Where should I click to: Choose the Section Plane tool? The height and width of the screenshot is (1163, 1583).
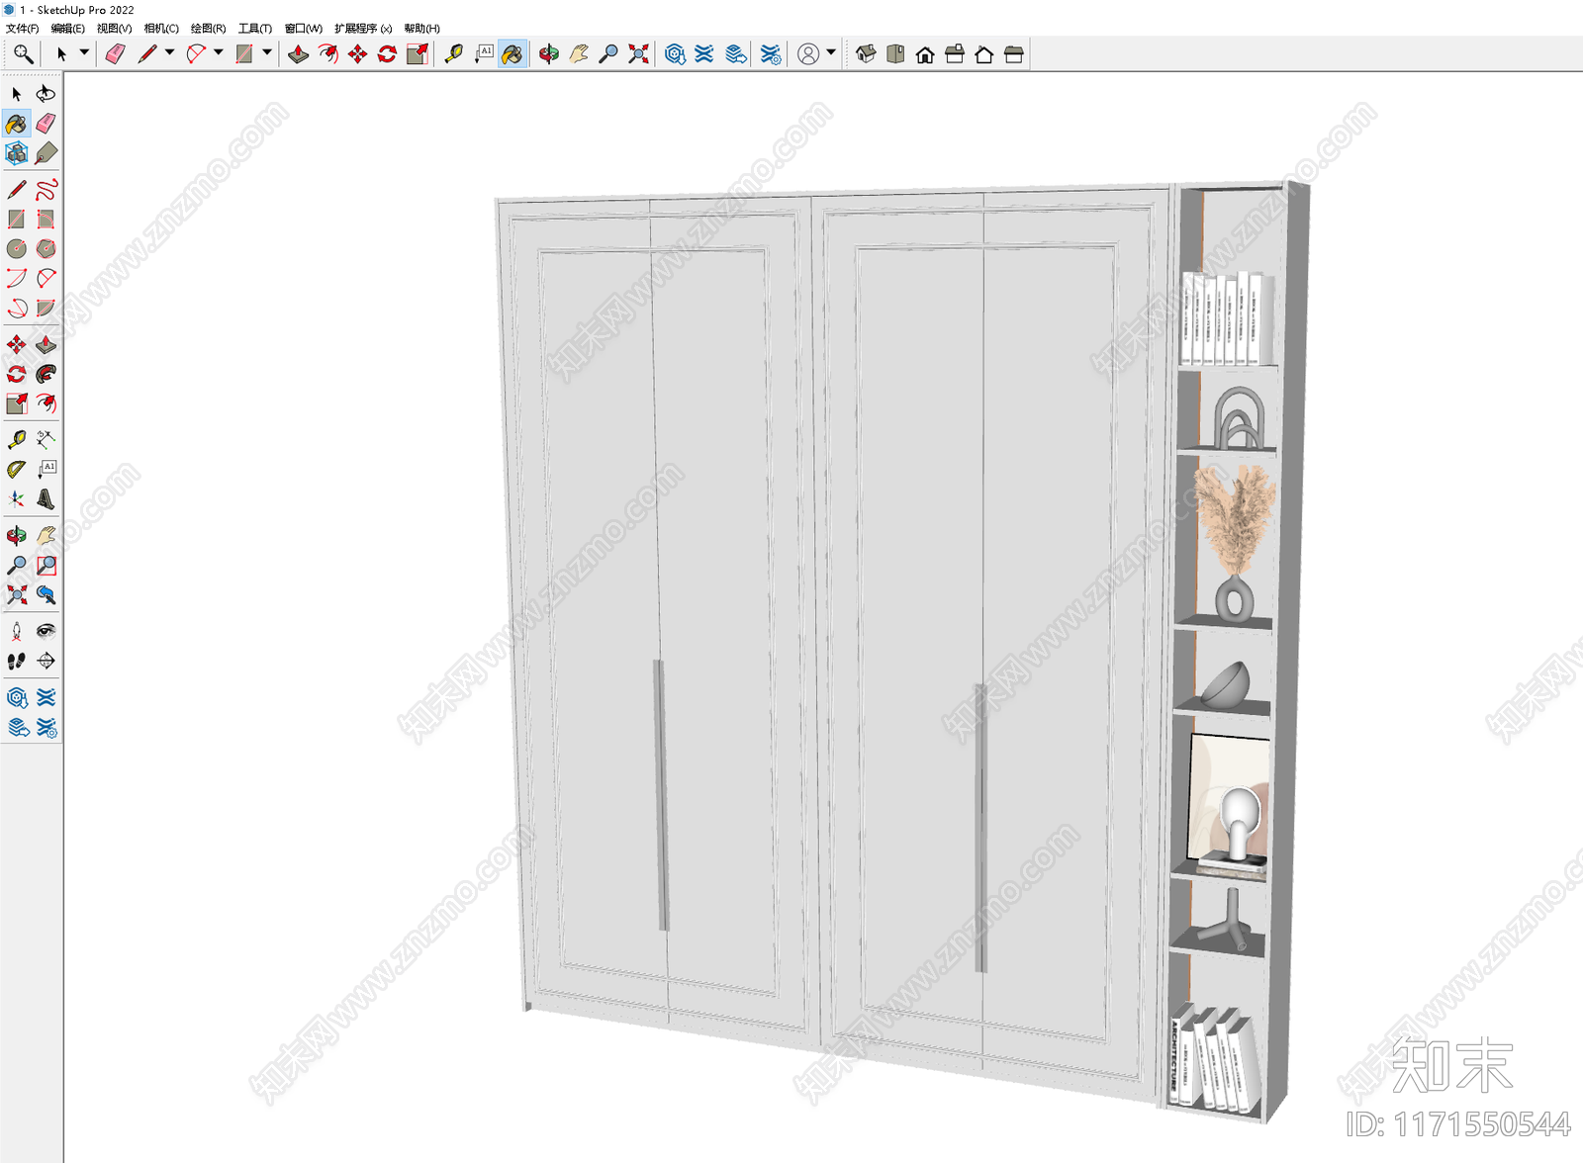coord(46,661)
